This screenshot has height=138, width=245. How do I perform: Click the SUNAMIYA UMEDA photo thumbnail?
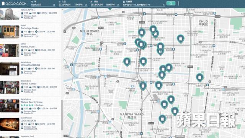tap(10, 69)
